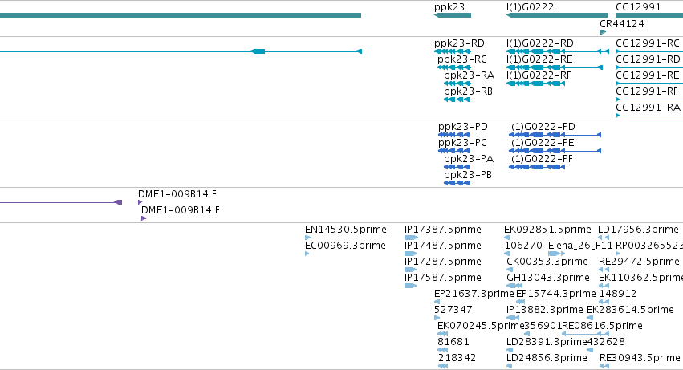Select the exon block on the long transcript
The height and width of the screenshot is (370, 683).
click(x=258, y=51)
